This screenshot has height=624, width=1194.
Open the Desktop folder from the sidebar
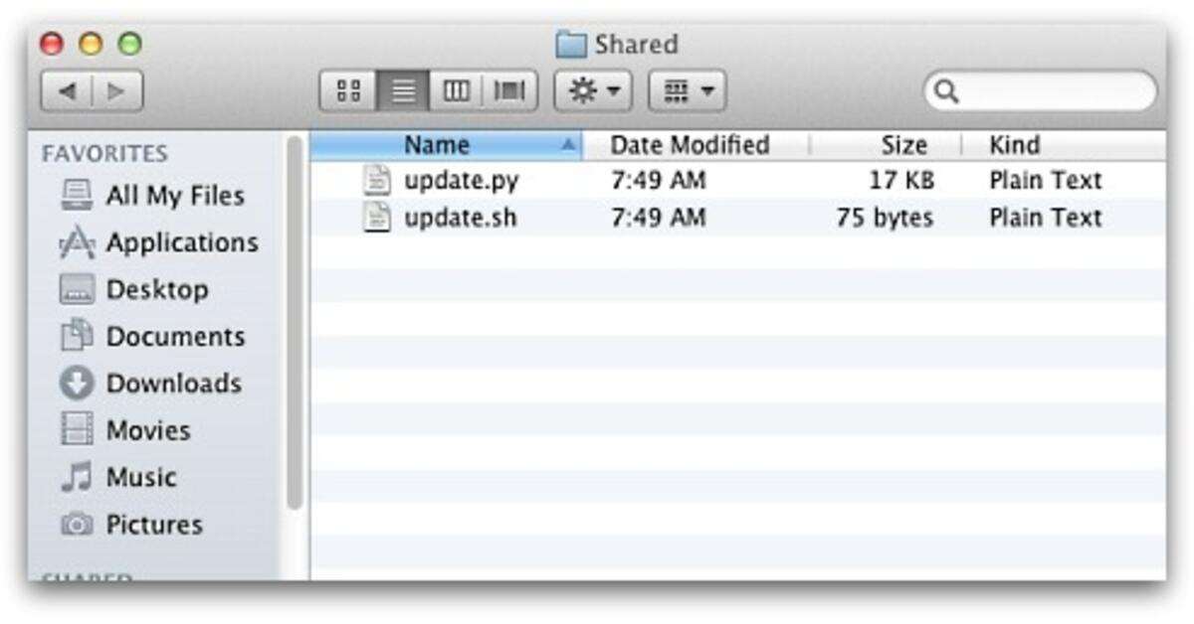(158, 289)
